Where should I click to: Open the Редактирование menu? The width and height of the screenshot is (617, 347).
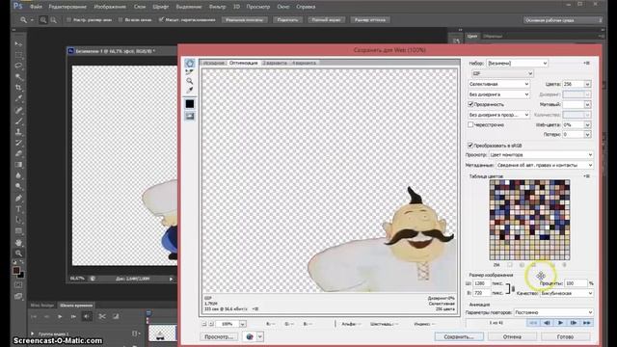coord(67,7)
